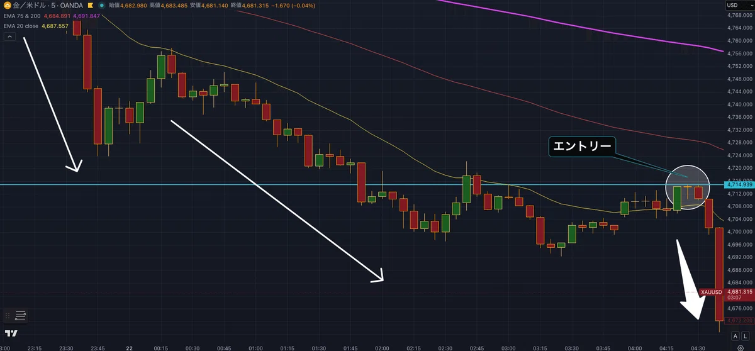755x351 pixels.
Task: Open the drawing toolbar Fib lines icon
Action: [x=21, y=315]
